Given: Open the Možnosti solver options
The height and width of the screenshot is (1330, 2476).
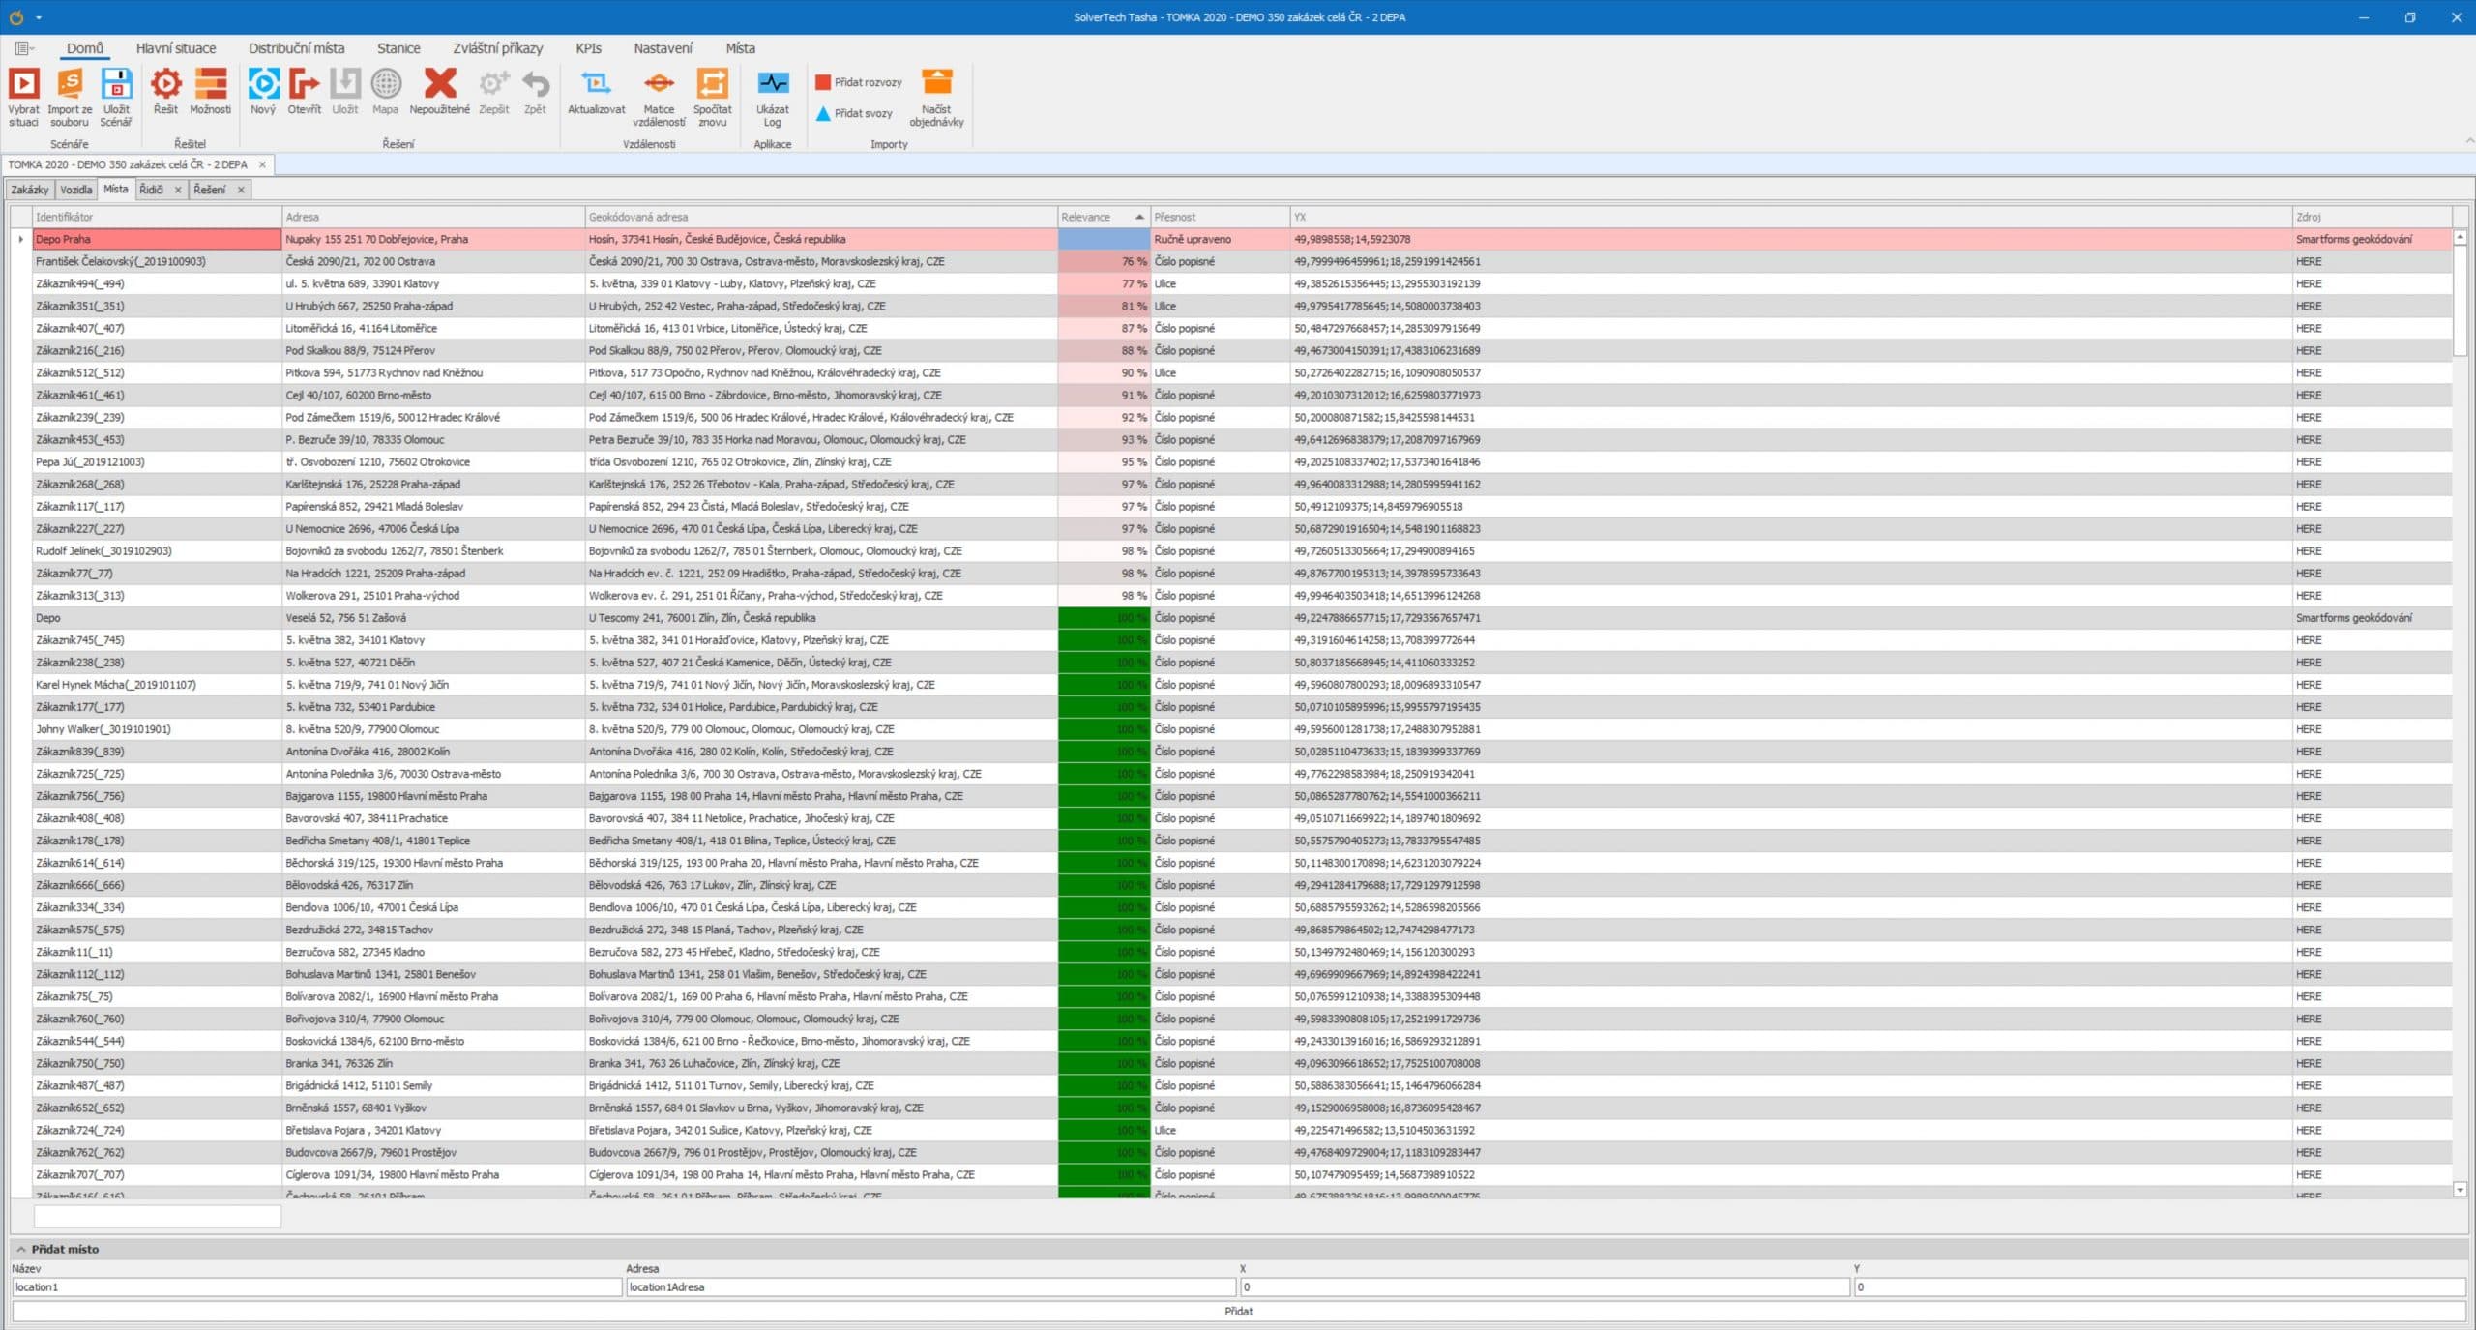Looking at the screenshot, I should [x=210, y=85].
